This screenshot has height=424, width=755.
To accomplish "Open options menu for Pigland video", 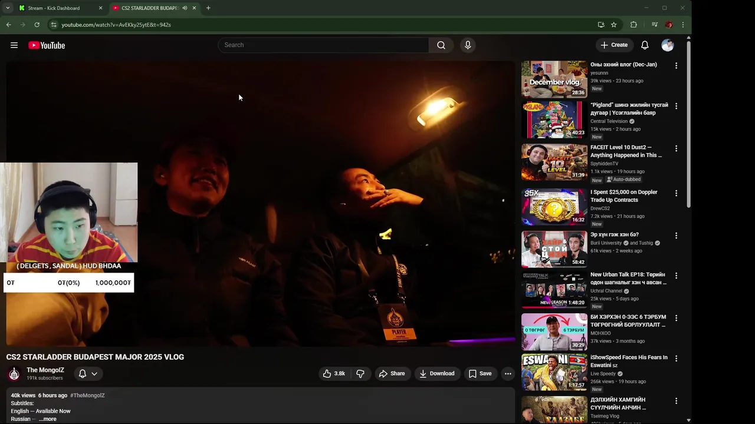I will [676, 106].
